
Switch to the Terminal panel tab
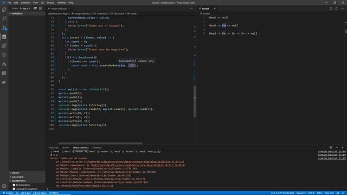(97, 148)
